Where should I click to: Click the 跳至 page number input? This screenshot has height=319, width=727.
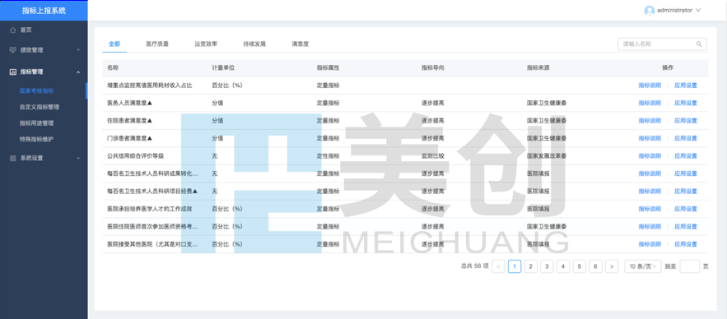(x=689, y=266)
